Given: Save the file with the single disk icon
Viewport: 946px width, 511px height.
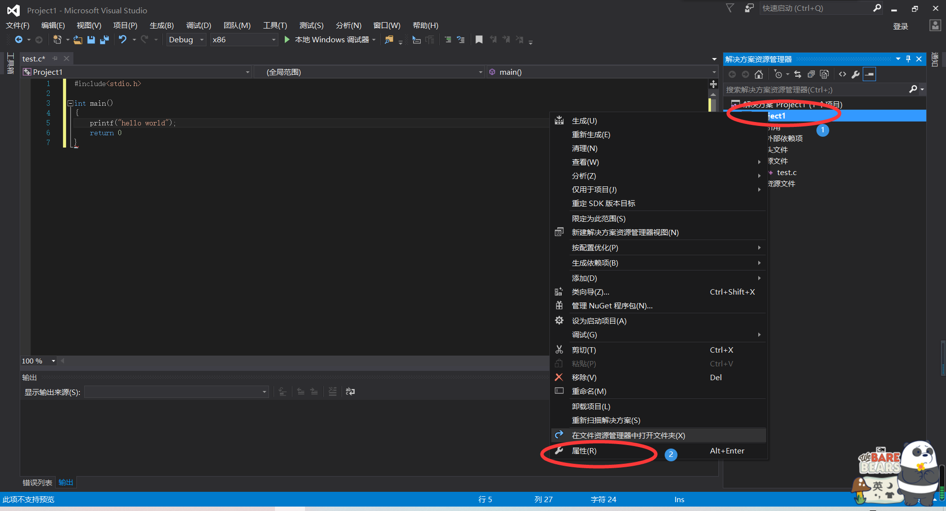Looking at the screenshot, I should 91,40.
